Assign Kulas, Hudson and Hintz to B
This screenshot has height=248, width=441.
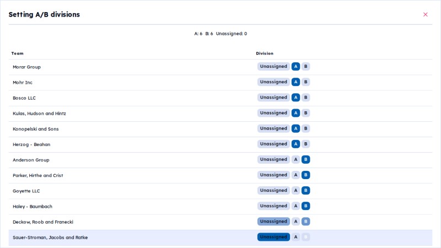pyautogui.click(x=306, y=113)
